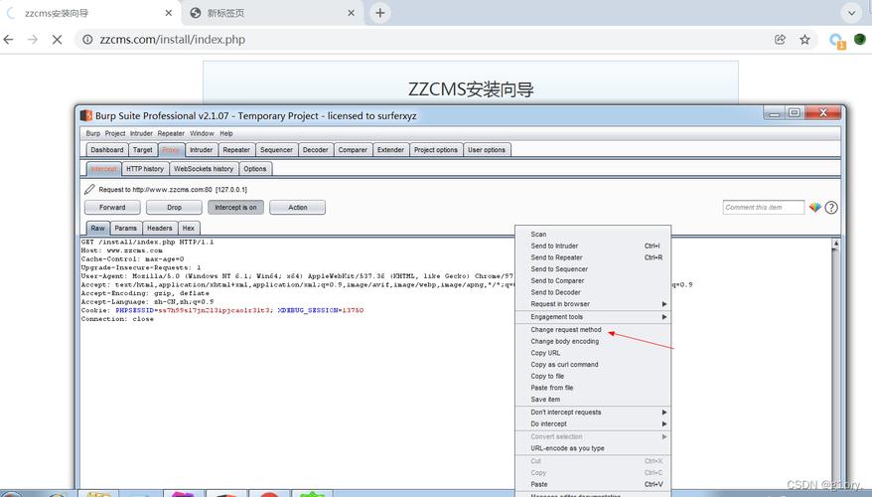Choose Scan from the context menu
This screenshot has height=497, width=872.
(593, 235)
